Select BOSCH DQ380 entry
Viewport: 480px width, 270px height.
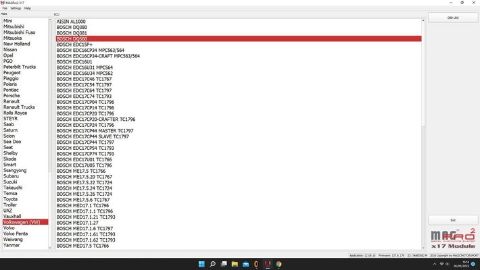(x=239, y=27)
